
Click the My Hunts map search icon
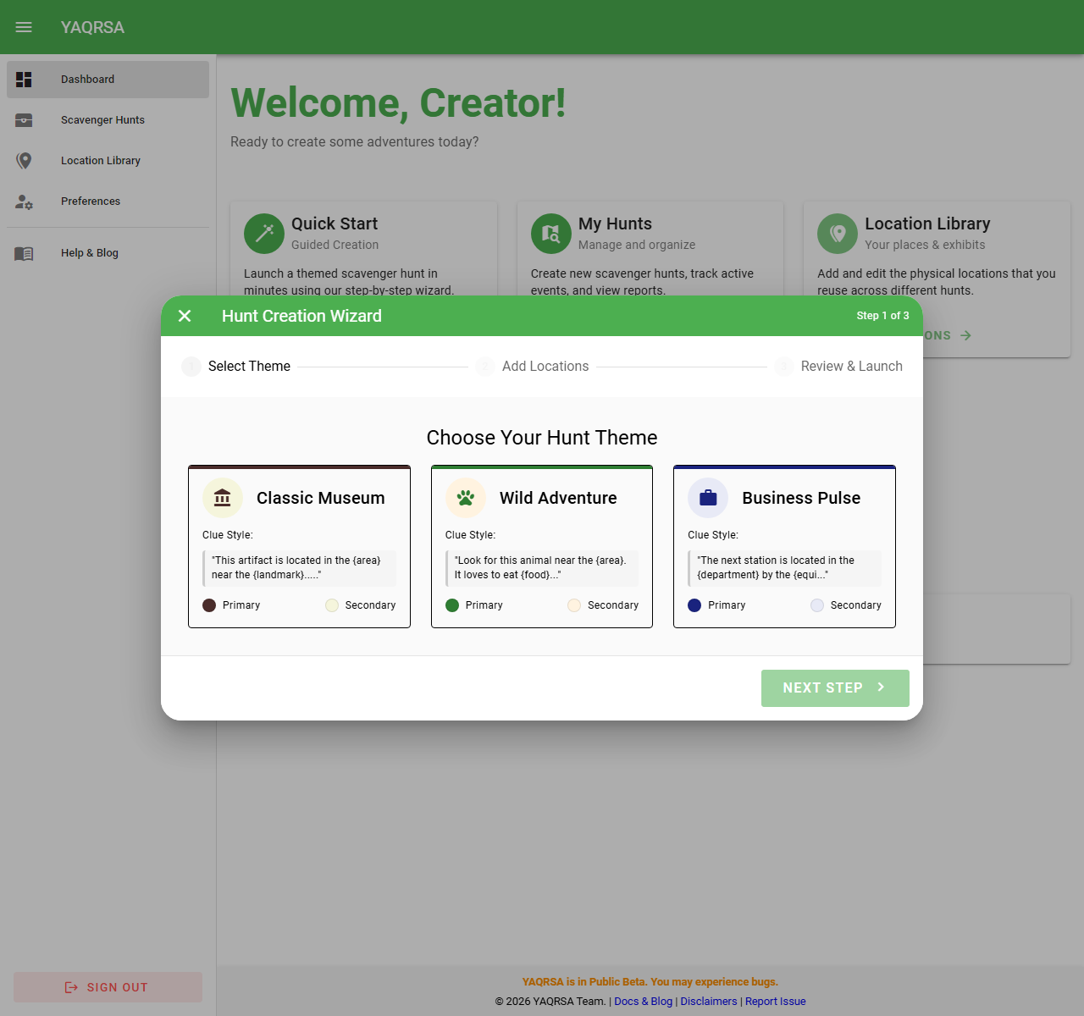coord(551,234)
